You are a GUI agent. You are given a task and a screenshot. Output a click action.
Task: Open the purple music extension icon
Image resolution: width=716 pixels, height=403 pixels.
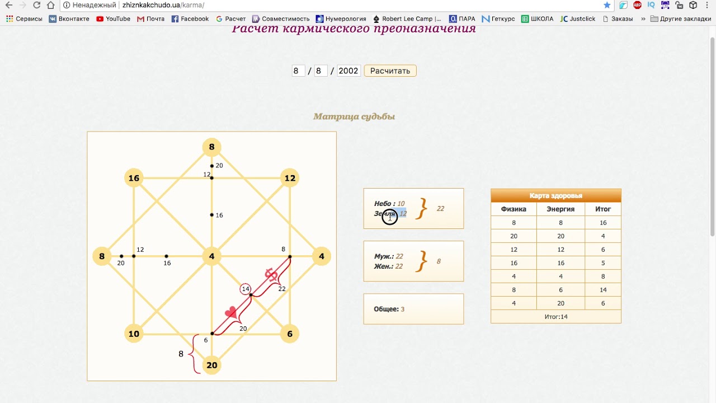coord(665,5)
